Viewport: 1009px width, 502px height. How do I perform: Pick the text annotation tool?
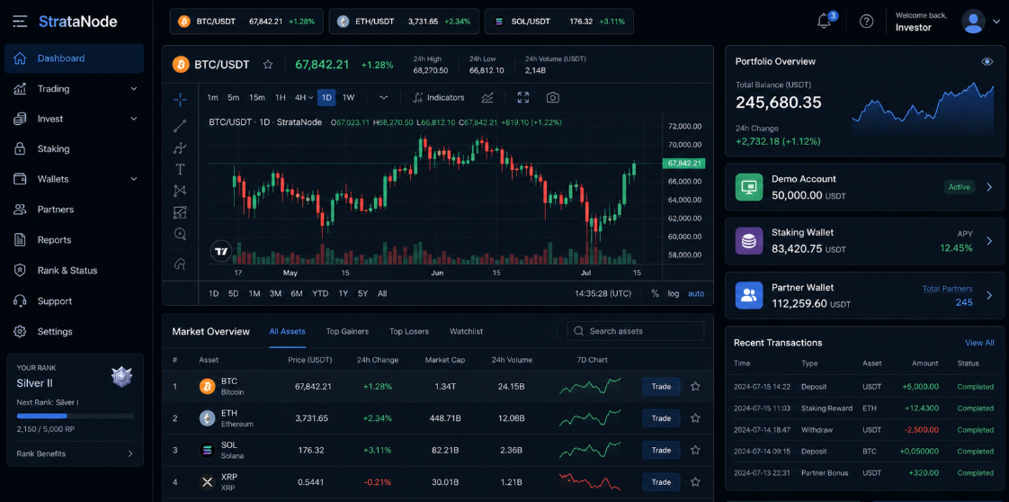click(x=180, y=169)
